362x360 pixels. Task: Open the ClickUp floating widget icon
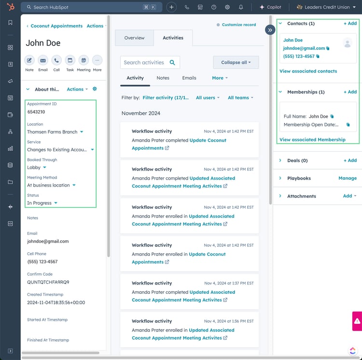(353, 351)
